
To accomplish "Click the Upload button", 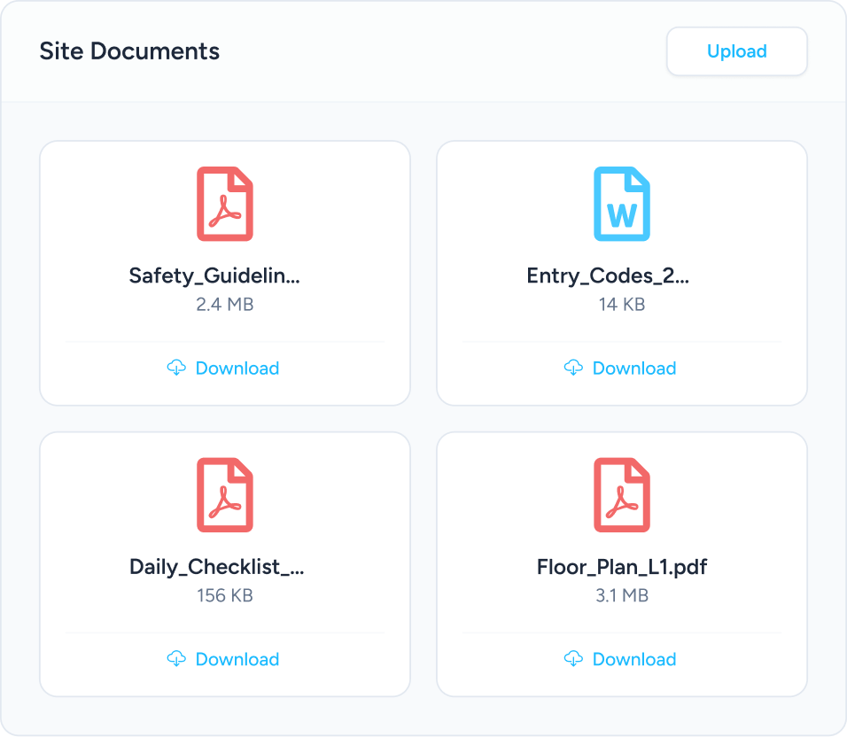I will click(736, 51).
